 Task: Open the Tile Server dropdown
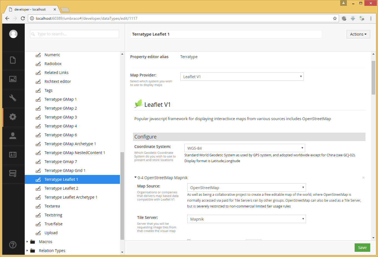(x=246, y=219)
